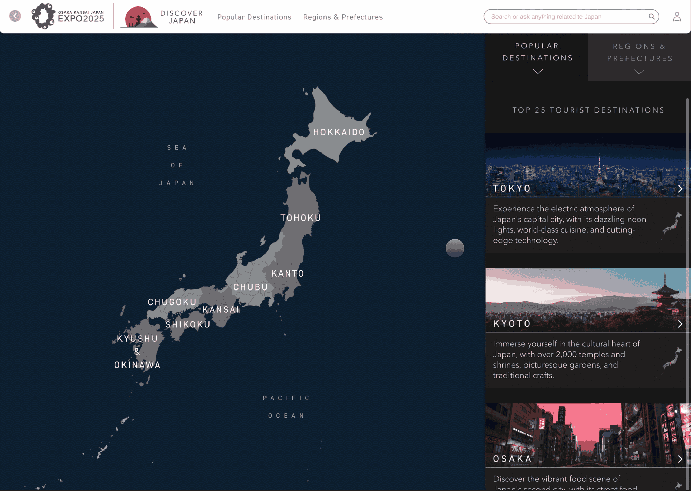The image size is (691, 491).
Task: Click the Discover Japan Mt. Fuji logo
Action: click(139, 17)
